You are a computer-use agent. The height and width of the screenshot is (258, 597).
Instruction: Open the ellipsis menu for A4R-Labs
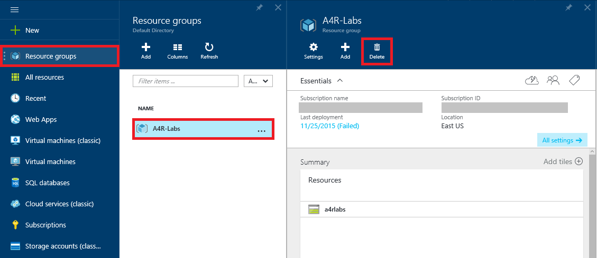pos(261,130)
